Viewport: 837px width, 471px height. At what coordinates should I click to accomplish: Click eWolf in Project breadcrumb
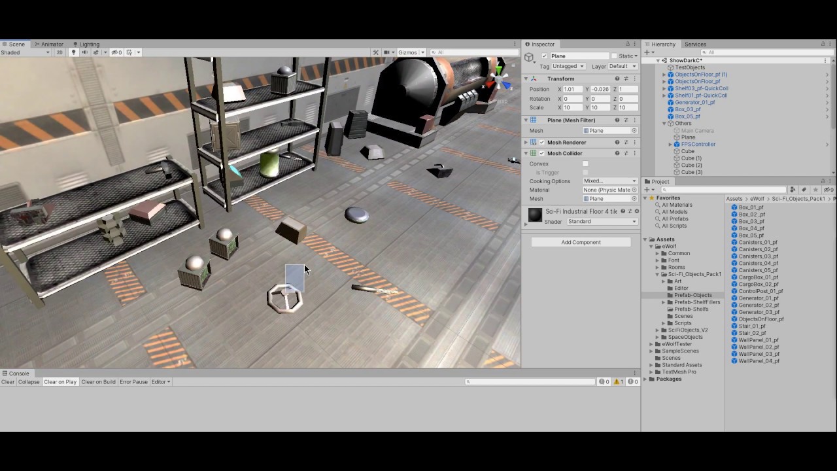coord(757,199)
